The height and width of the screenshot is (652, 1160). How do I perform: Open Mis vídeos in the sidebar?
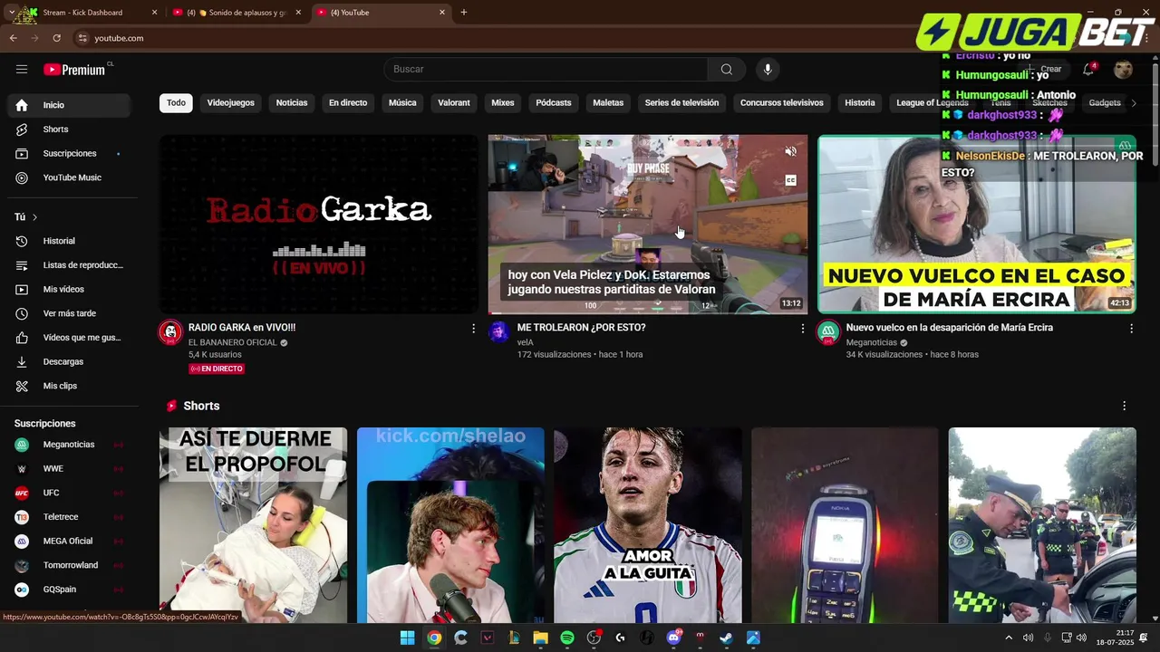[x=69, y=289]
